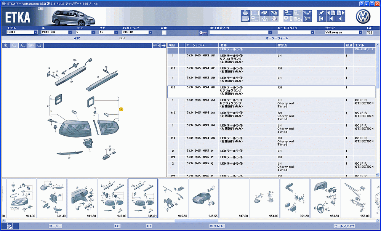Select thumbnail 945-50

(x=173, y=198)
